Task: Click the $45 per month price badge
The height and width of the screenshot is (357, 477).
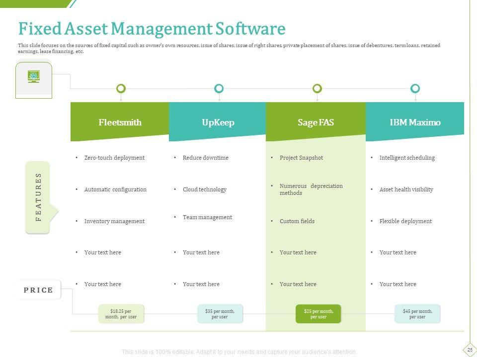Action: (x=417, y=314)
